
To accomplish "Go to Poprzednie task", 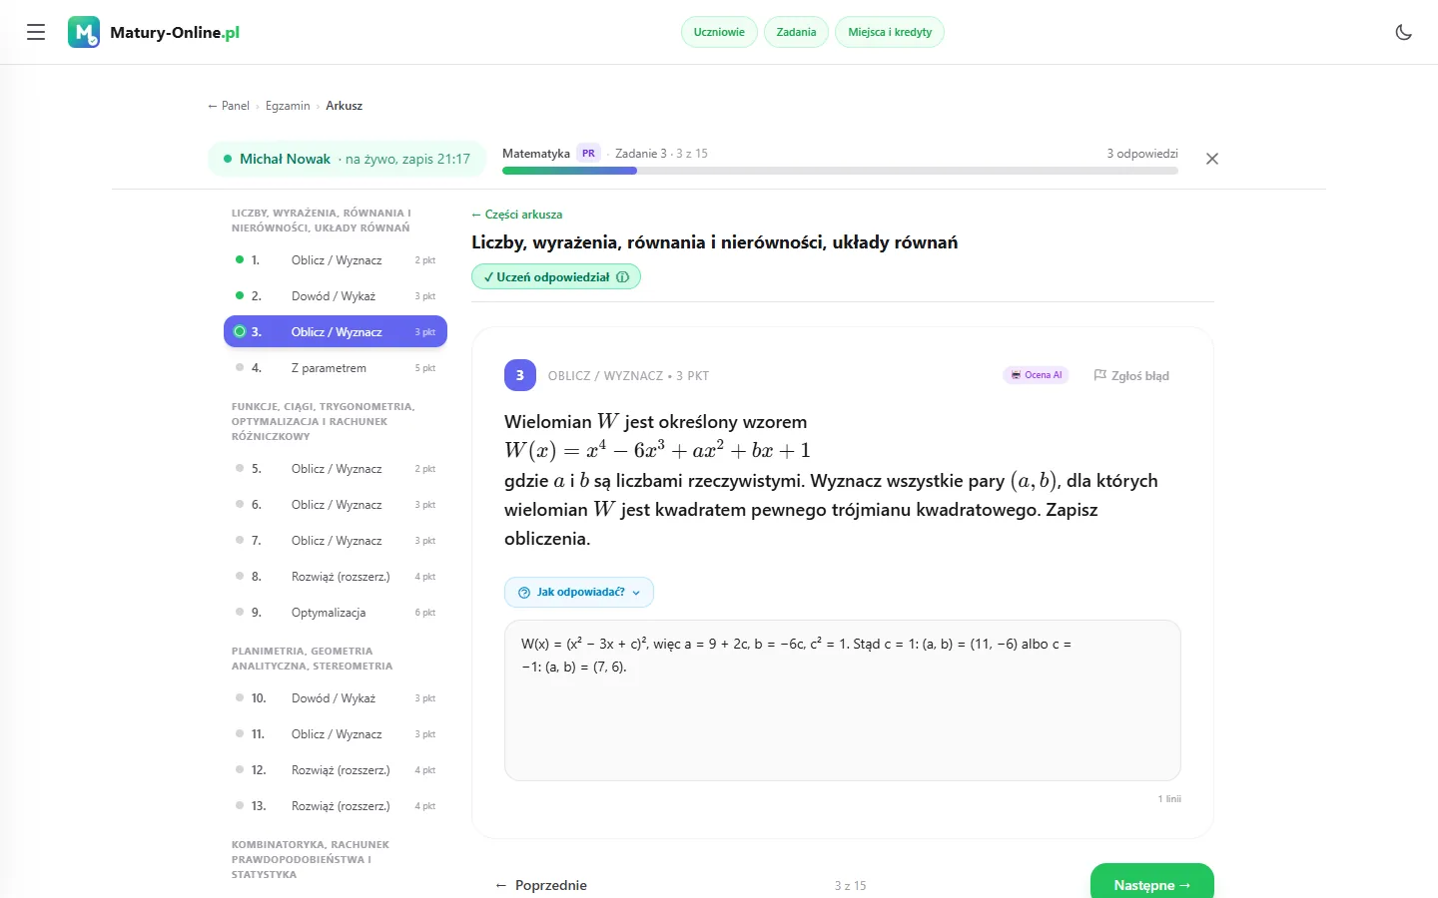I will point(541,885).
